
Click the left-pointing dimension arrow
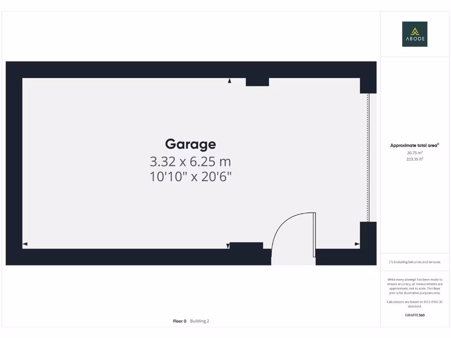[x=25, y=244]
